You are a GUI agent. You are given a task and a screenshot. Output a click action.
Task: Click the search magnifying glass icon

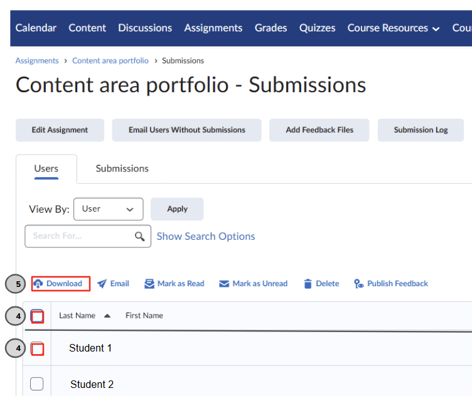coord(140,236)
